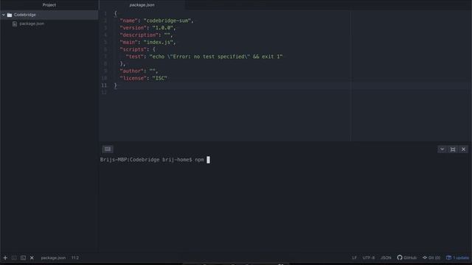Viewport: 472px width, 265px height.
Task: Open the Git (0) panel in status bar
Action: point(431,258)
